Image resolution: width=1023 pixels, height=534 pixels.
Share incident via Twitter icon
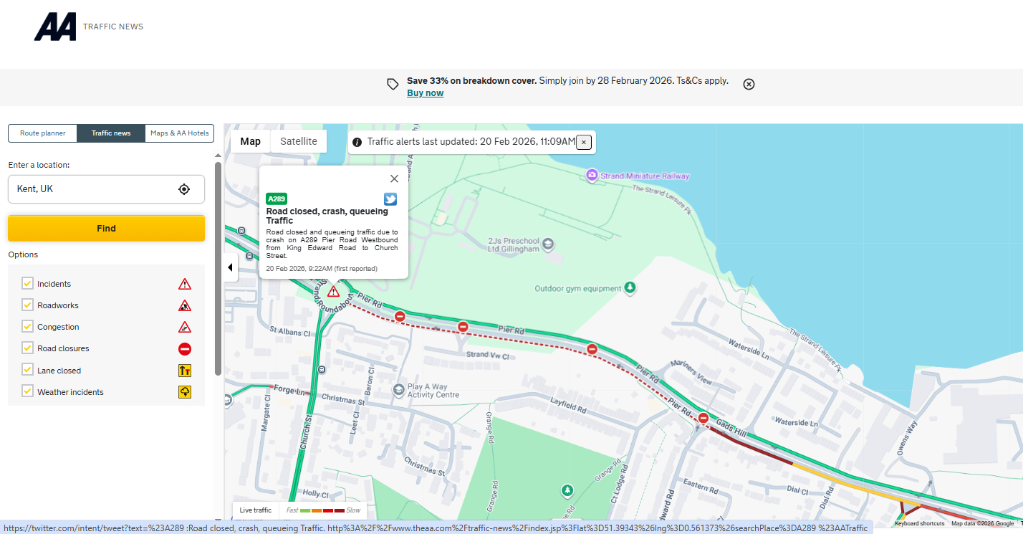pyautogui.click(x=390, y=199)
